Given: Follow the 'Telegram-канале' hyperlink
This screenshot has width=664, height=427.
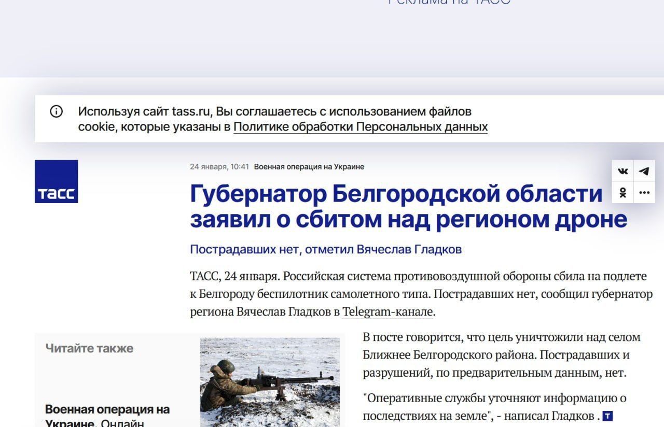Looking at the screenshot, I should pyautogui.click(x=387, y=312).
